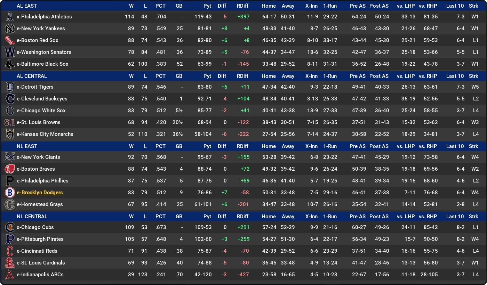Image resolution: width=487 pixels, height=285 pixels.
Task: Select the Baltimore Black Sox team name
Action: [x=42, y=64]
